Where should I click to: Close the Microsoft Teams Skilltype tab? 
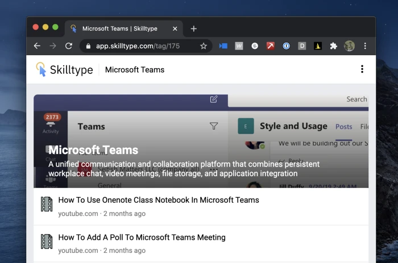click(175, 28)
